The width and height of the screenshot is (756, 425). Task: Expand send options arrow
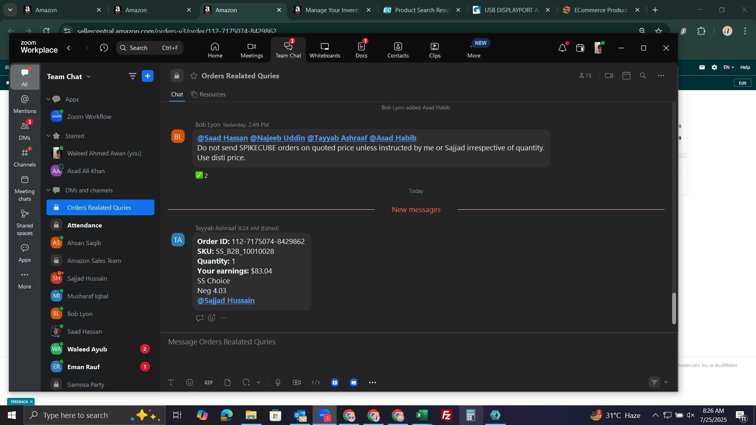pyautogui.click(x=666, y=382)
